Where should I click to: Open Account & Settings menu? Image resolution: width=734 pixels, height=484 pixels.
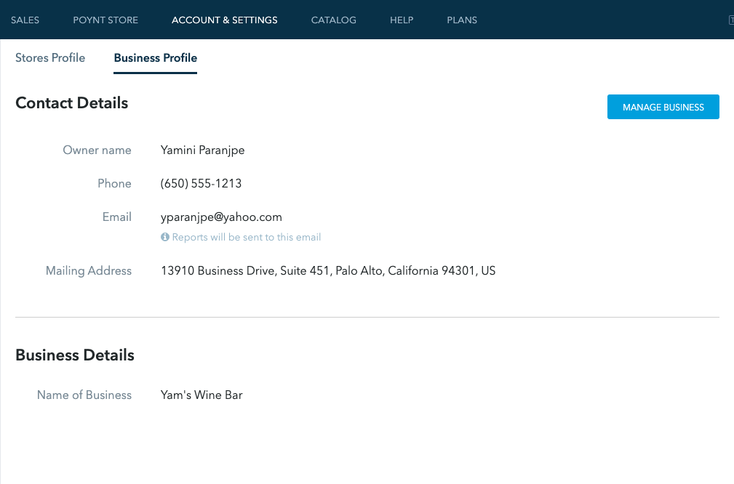tap(224, 20)
